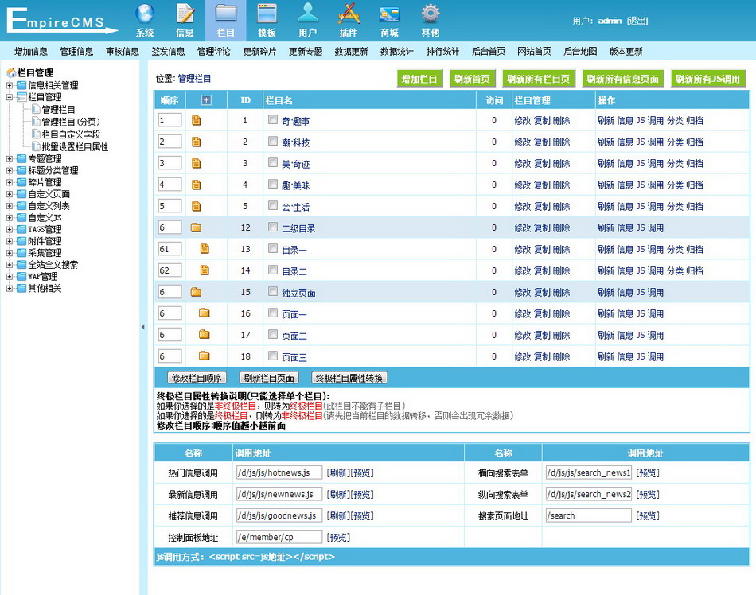The height and width of the screenshot is (595, 756).
Task: Click the folder icon in 页面三 row
Action: pyautogui.click(x=205, y=356)
